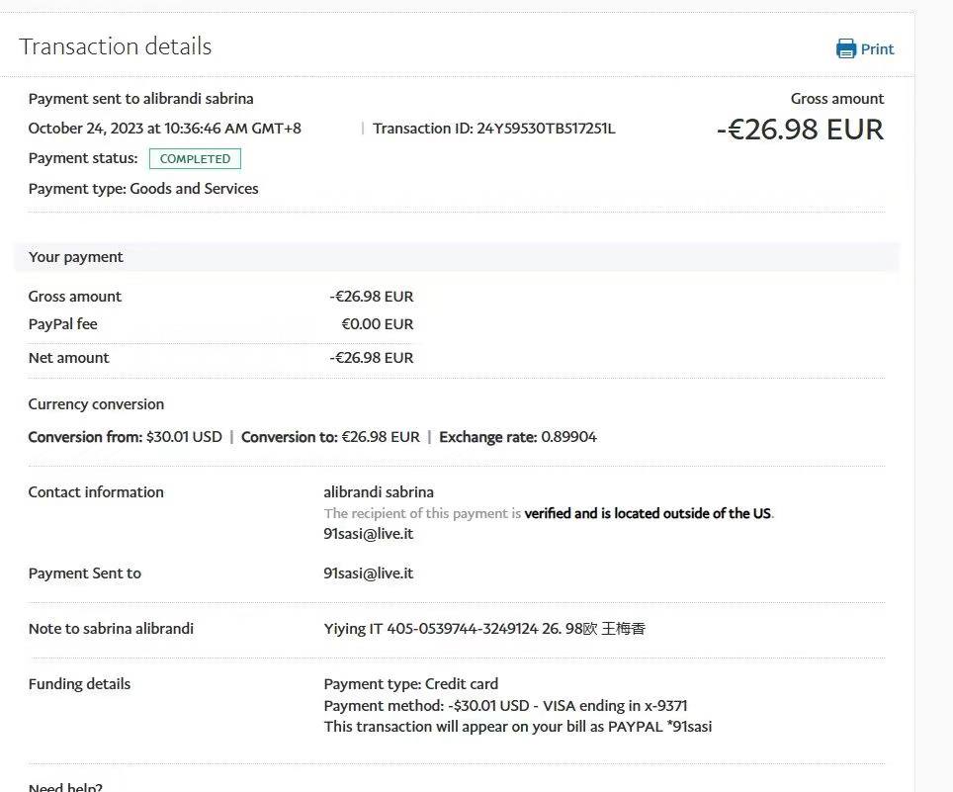Viewport: 953px width, 792px height.
Task: Click the large -€26.98 EUR gross amount
Action: pos(800,130)
